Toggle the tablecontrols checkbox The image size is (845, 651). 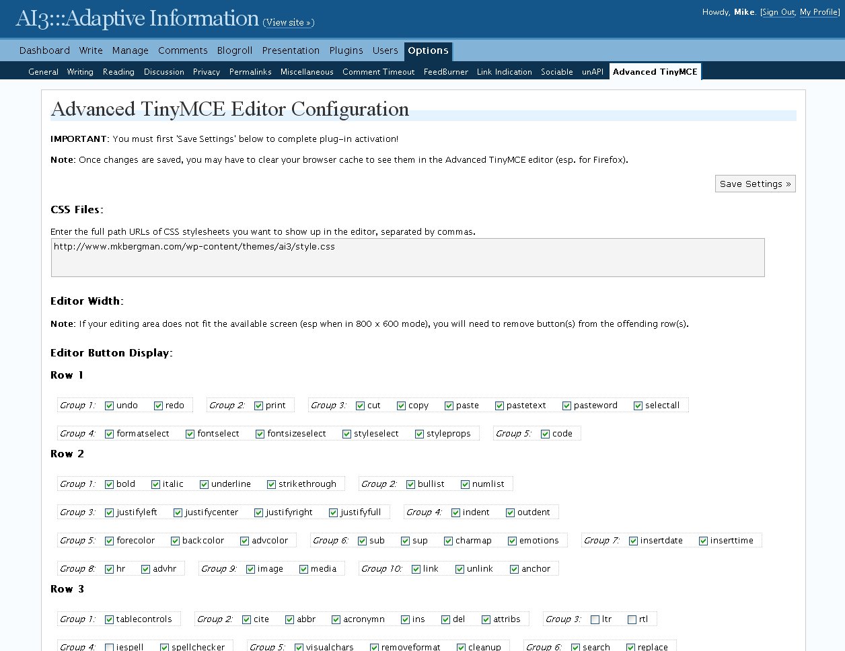[x=109, y=619]
